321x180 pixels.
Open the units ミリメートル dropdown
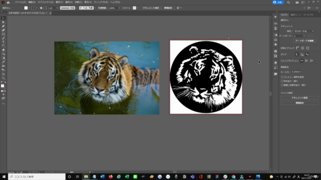click(304, 31)
